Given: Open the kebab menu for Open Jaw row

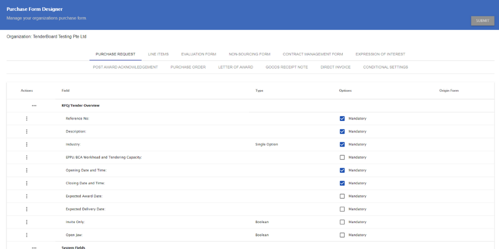Looking at the screenshot, I should pyautogui.click(x=27, y=235).
